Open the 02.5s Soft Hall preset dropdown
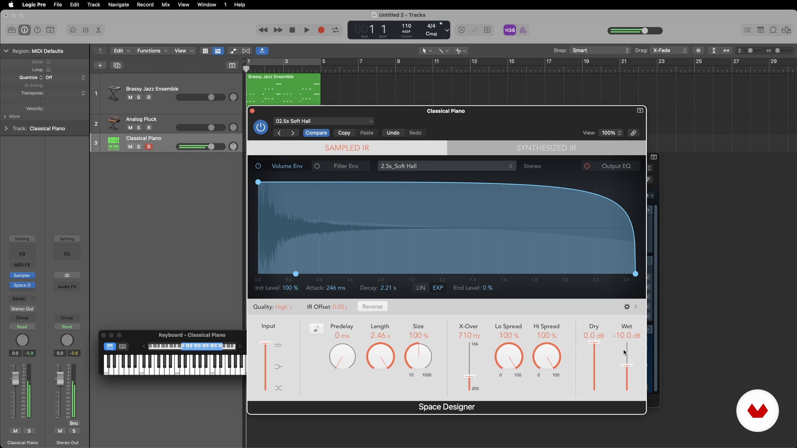797x448 pixels. point(324,121)
